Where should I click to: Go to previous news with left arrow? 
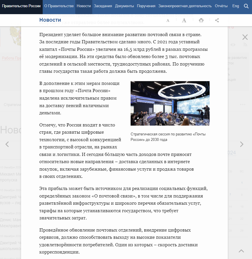[7, 144]
